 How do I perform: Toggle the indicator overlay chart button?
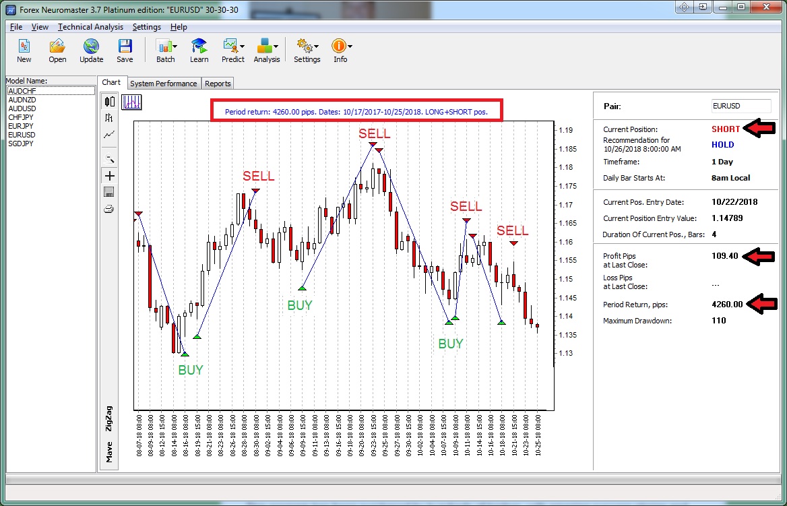point(131,102)
